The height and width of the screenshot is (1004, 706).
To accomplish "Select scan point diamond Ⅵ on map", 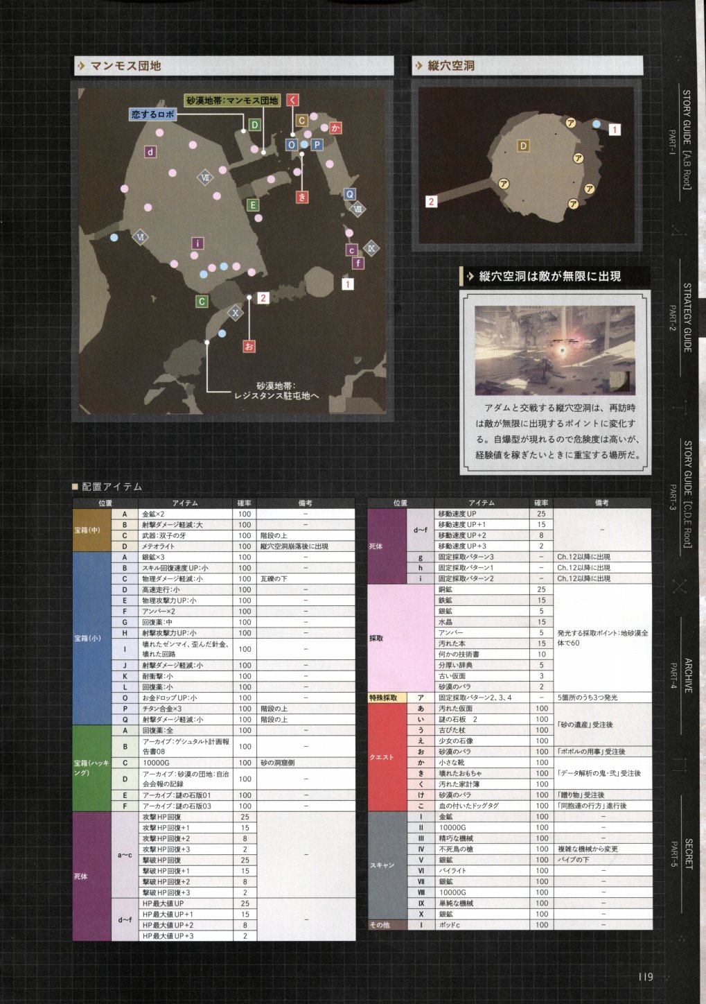I will [140, 237].
